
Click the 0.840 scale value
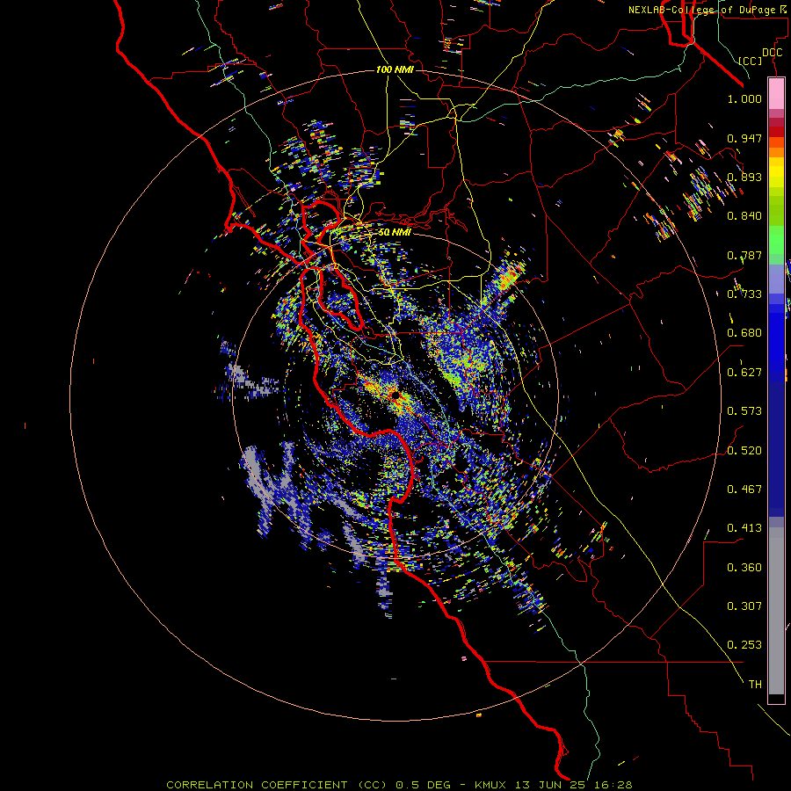744,216
